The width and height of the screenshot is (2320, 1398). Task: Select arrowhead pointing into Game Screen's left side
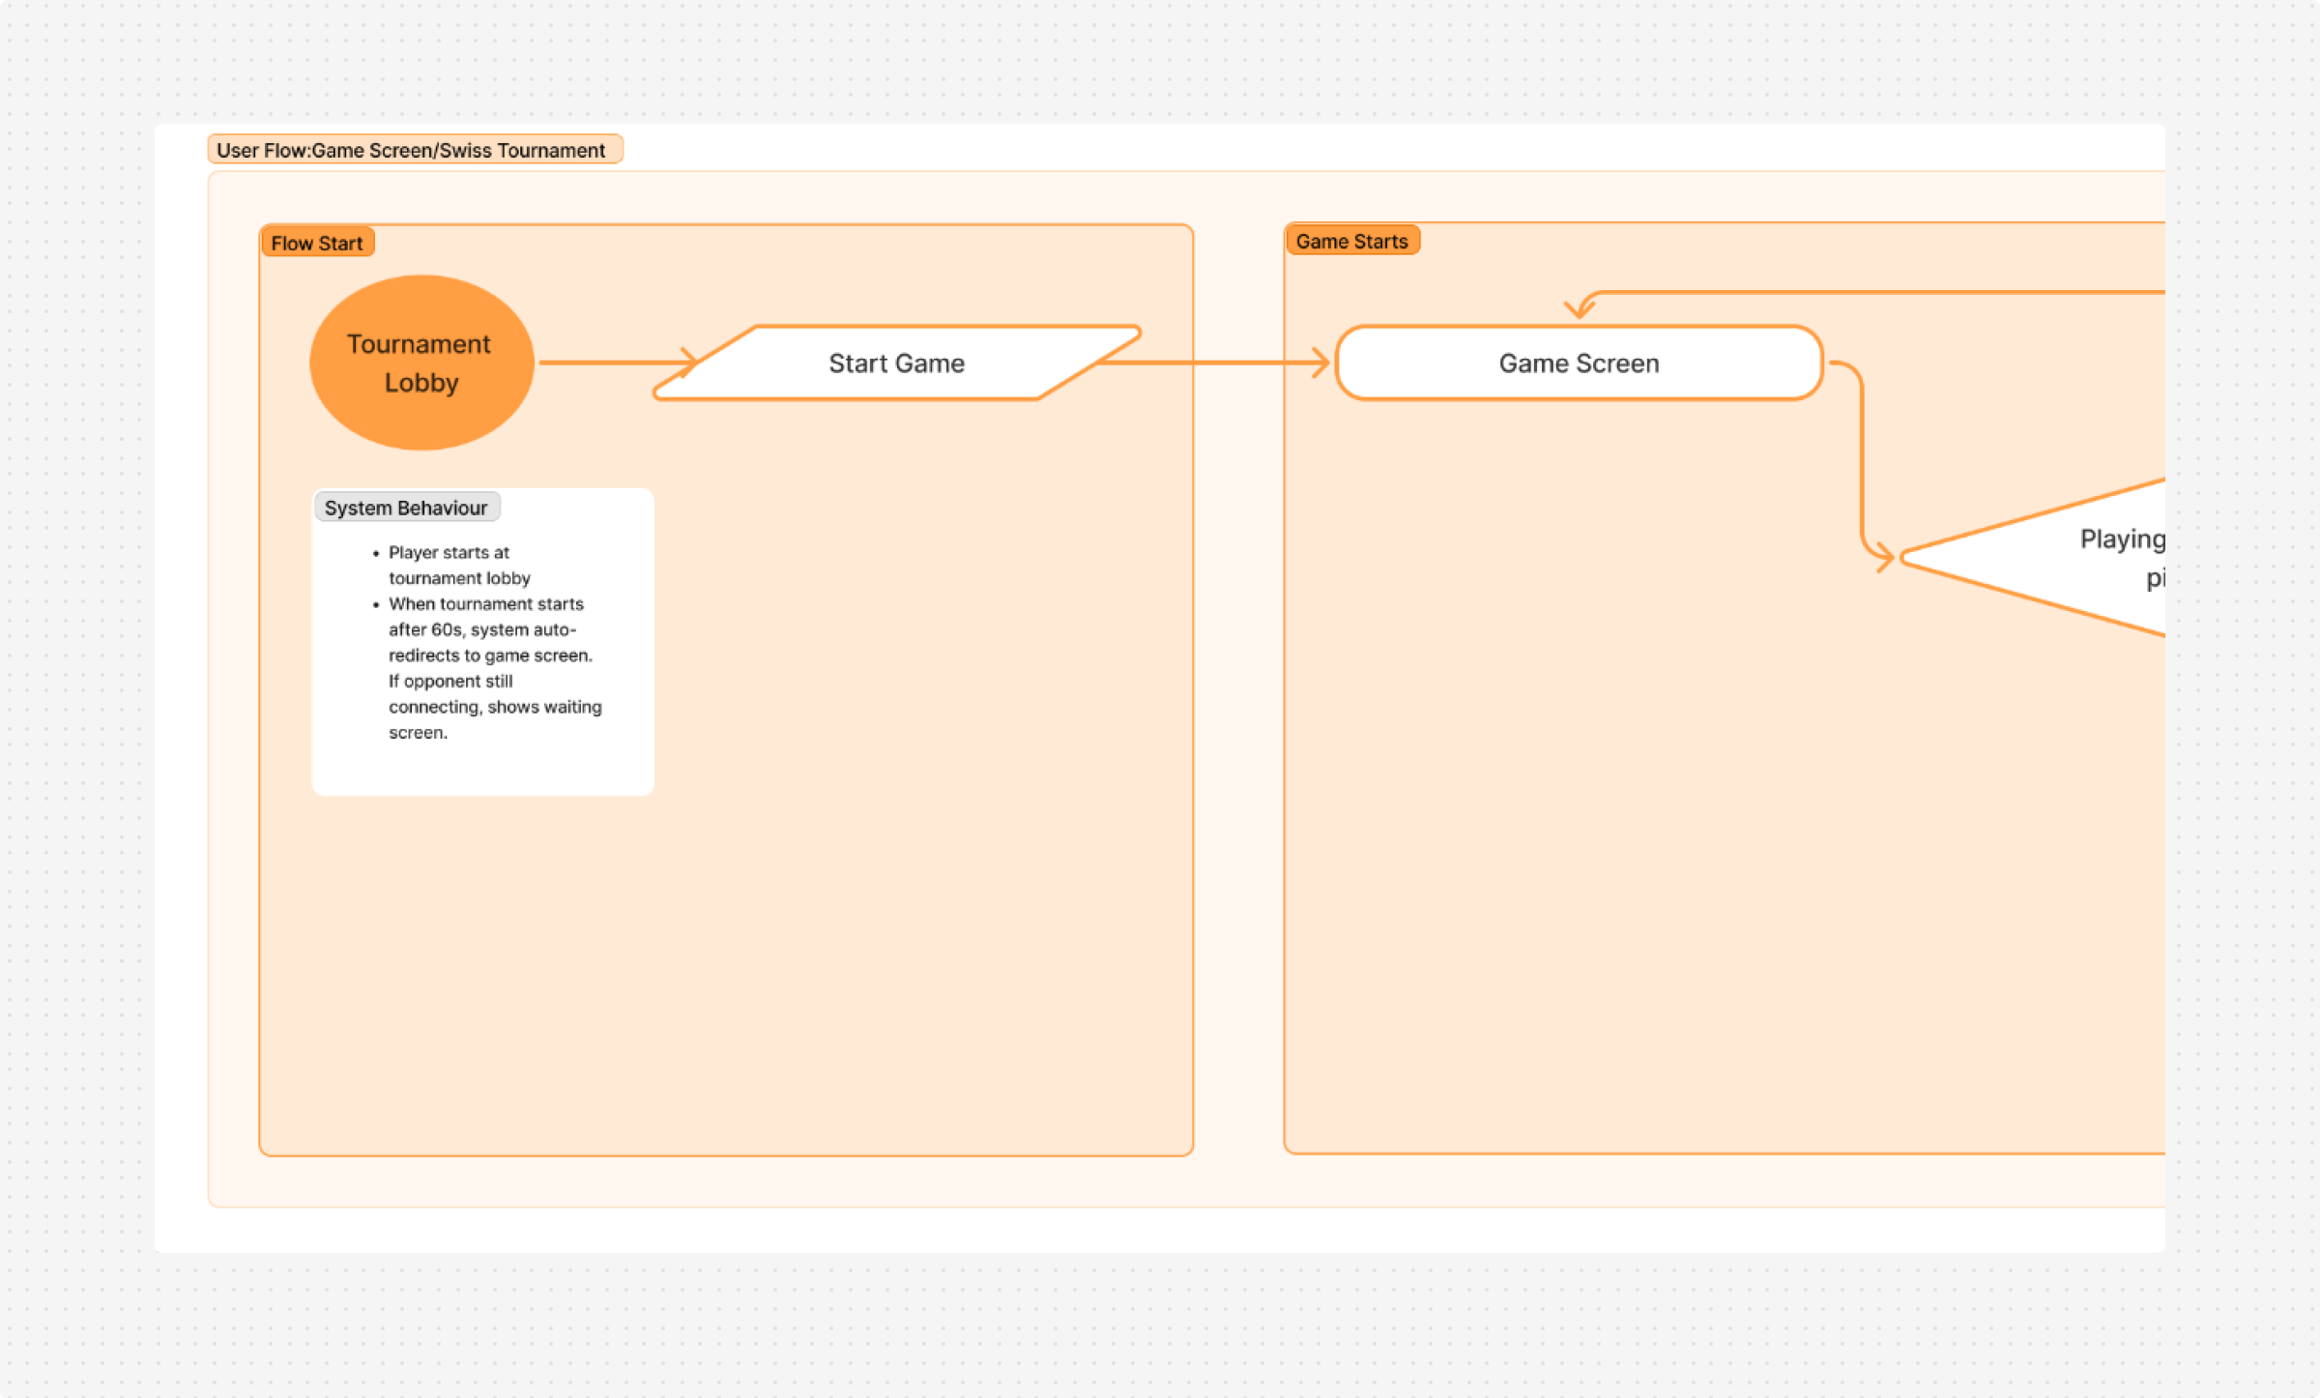click(x=1320, y=363)
